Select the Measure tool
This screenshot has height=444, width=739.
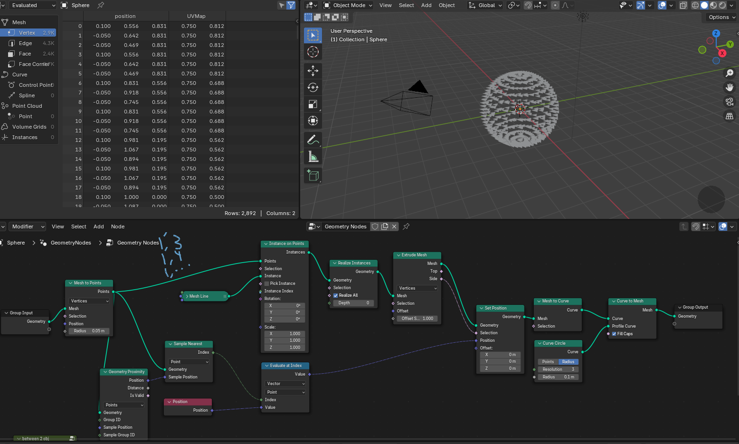point(313,156)
